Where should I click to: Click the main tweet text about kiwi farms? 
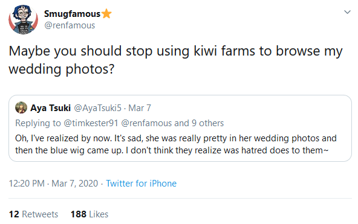(175, 60)
